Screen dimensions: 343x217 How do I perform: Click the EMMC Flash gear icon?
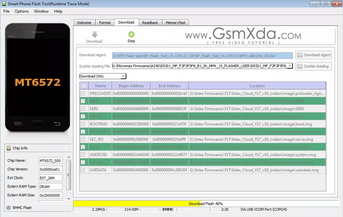point(8,208)
